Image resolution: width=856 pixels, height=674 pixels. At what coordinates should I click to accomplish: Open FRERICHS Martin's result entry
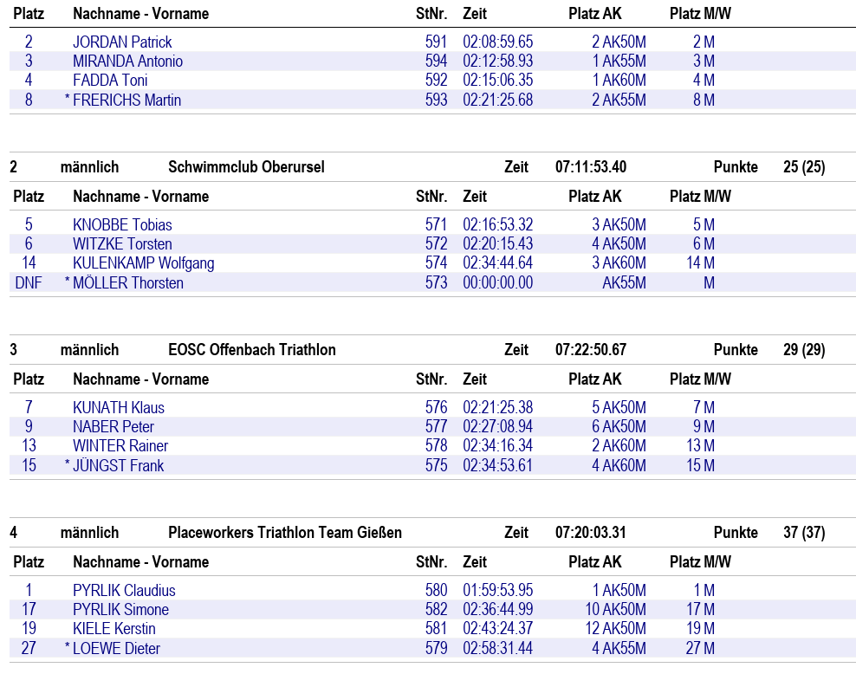tap(126, 100)
